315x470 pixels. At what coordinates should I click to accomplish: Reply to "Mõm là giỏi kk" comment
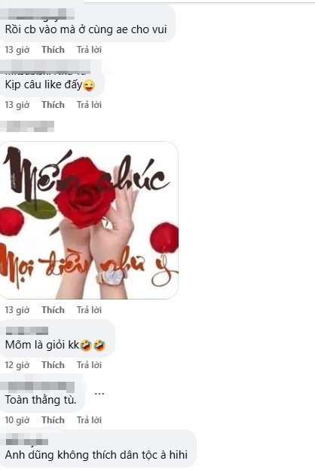89,365
